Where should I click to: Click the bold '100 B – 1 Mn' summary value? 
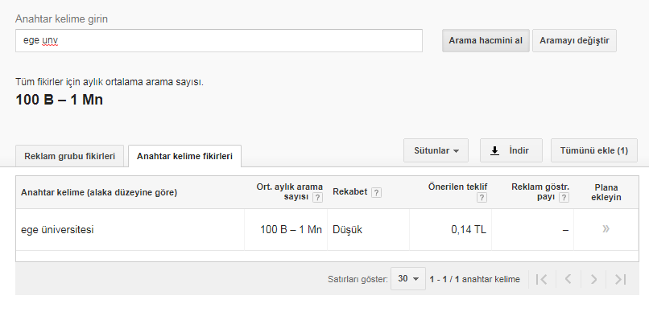[60, 100]
